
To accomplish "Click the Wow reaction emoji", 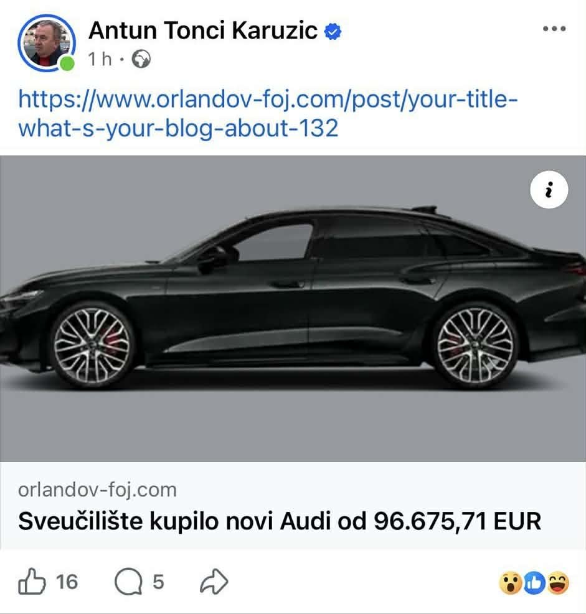I will point(511,583).
